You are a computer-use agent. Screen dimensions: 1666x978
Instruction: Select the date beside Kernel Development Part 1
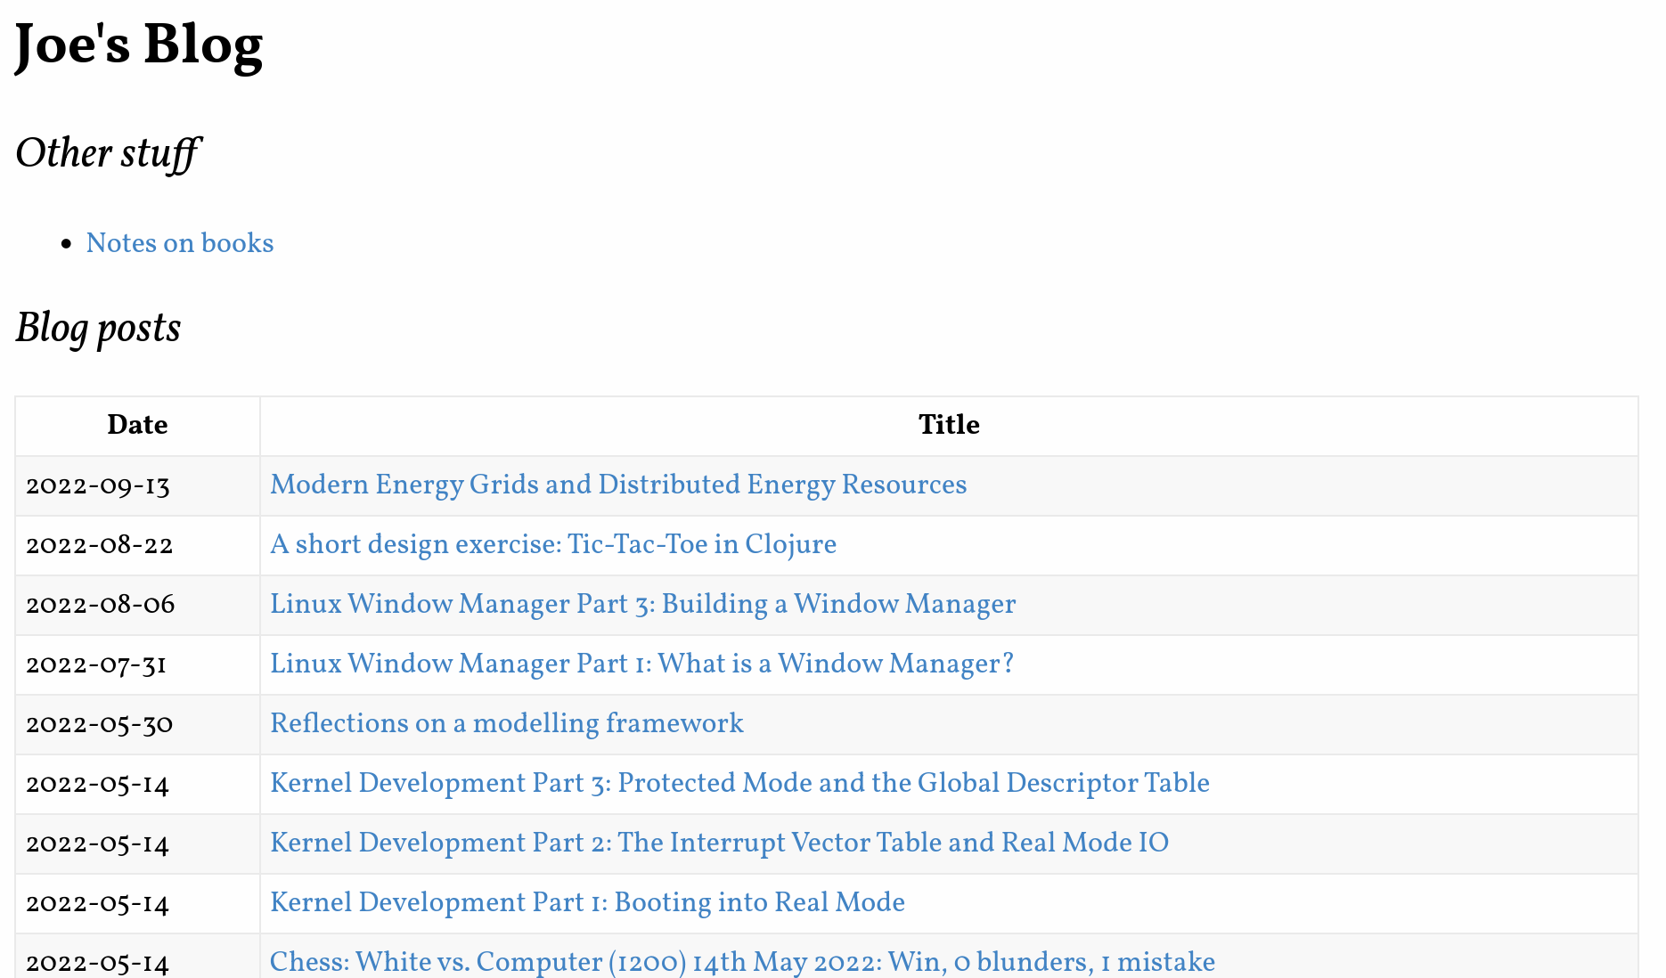98,903
